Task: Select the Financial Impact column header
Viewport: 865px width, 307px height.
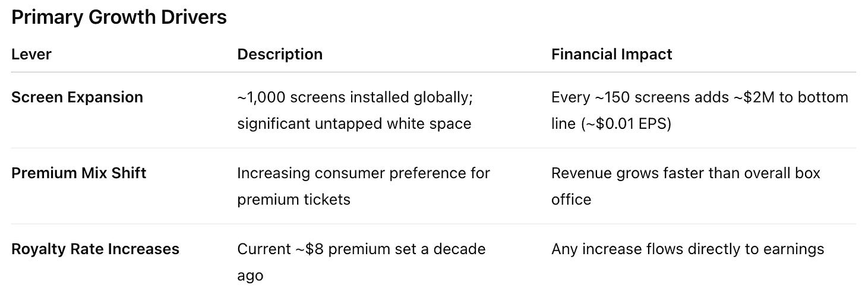Action: point(612,54)
